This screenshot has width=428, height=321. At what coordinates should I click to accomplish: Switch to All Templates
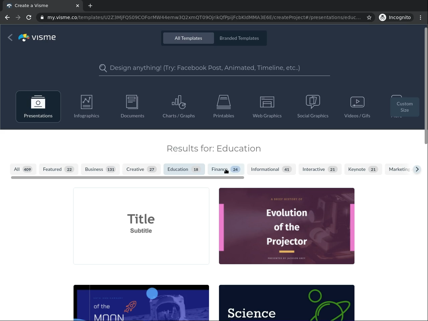coord(188,38)
